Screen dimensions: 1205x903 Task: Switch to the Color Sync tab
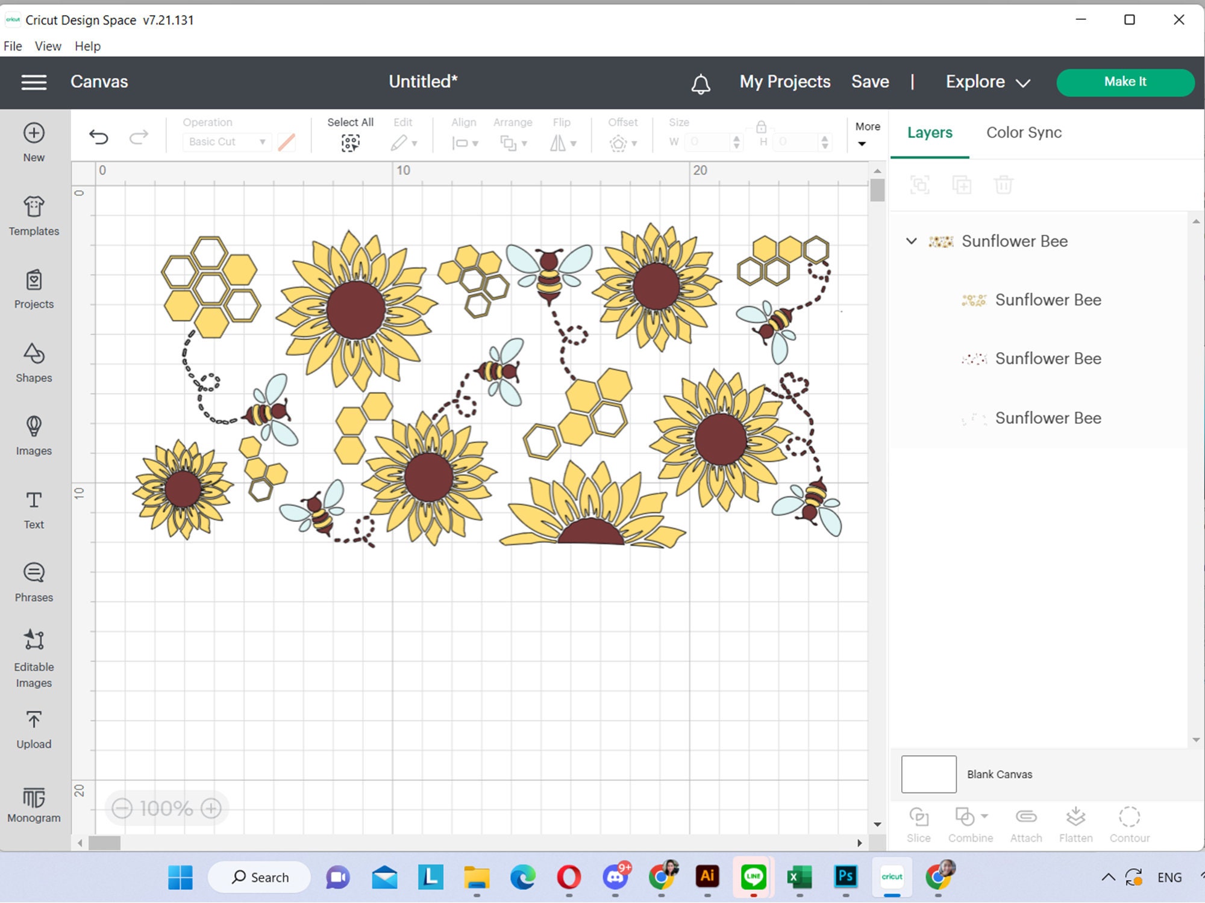(1024, 132)
